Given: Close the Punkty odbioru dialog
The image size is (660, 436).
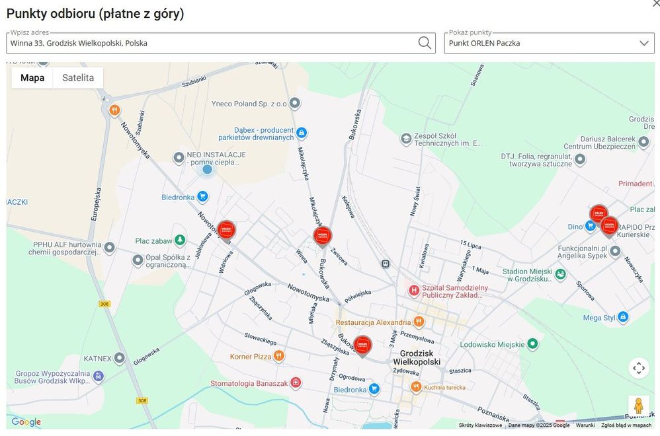Looking at the screenshot, I should pos(655,3).
